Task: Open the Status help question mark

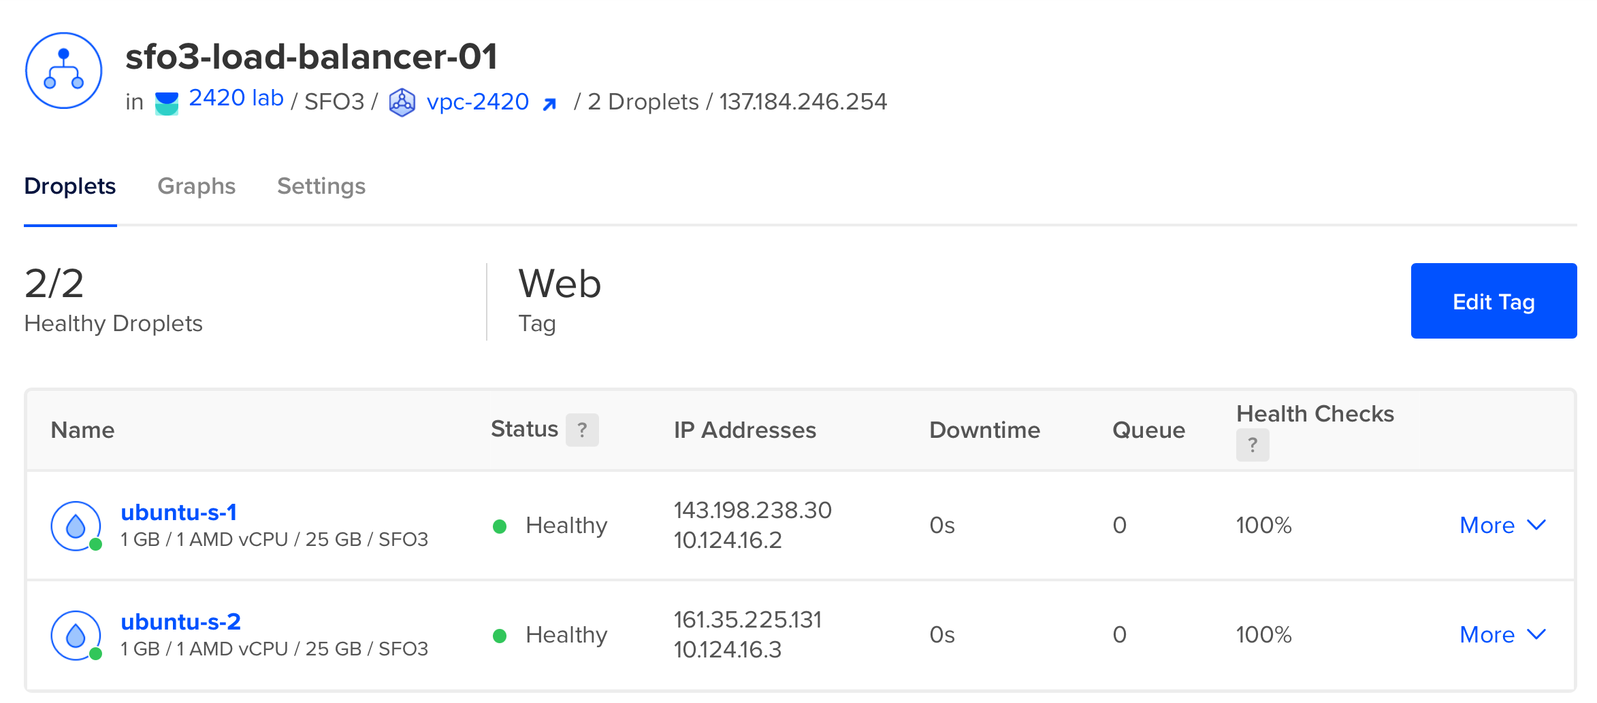Action: pyautogui.click(x=582, y=430)
